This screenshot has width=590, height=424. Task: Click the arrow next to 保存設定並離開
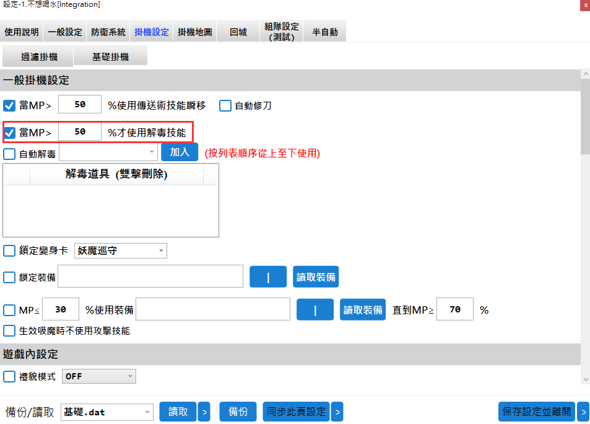583,412
